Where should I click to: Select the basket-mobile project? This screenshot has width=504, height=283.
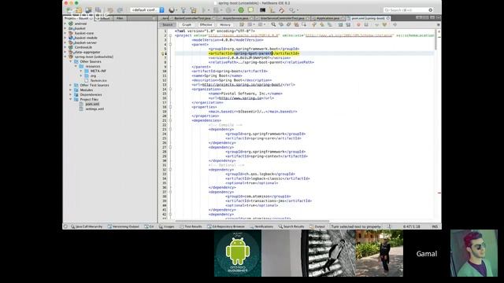point(86,38)
